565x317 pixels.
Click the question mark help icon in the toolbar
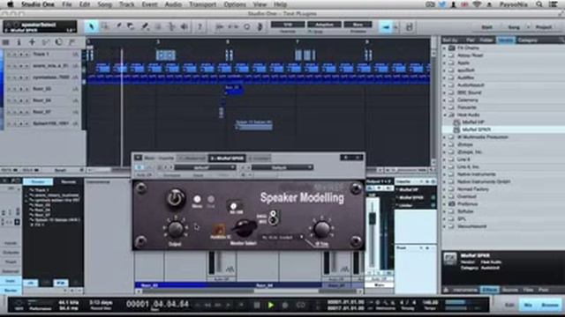click(200, 26)
